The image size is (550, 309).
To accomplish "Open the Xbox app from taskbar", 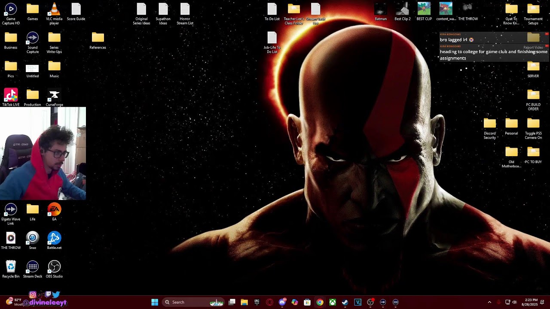I will pyautogui.click(x=333, y=302).
